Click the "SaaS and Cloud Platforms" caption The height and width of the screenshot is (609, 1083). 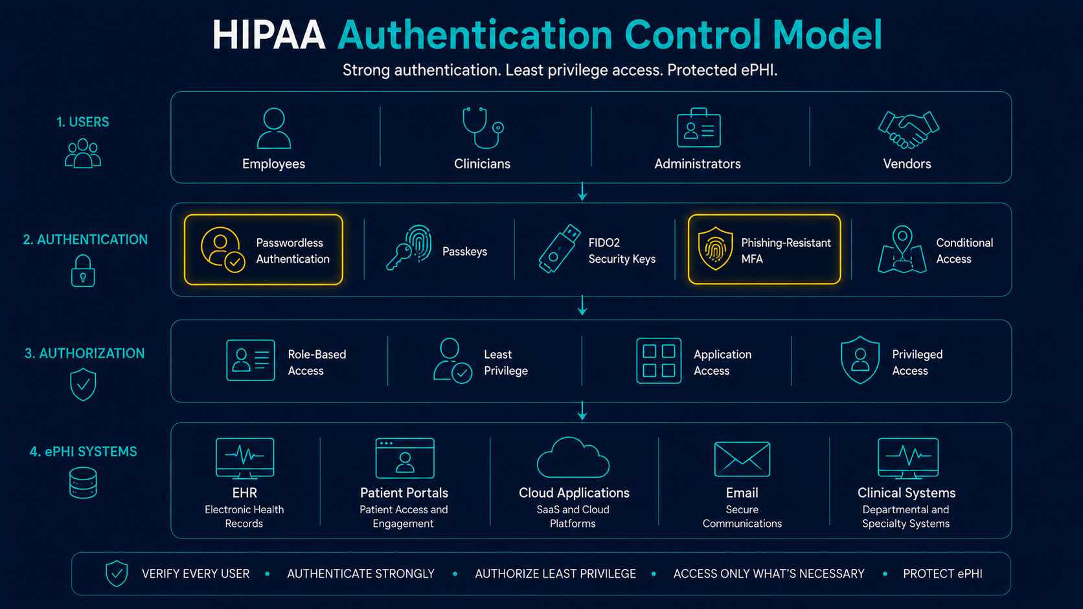click(573, 516)
